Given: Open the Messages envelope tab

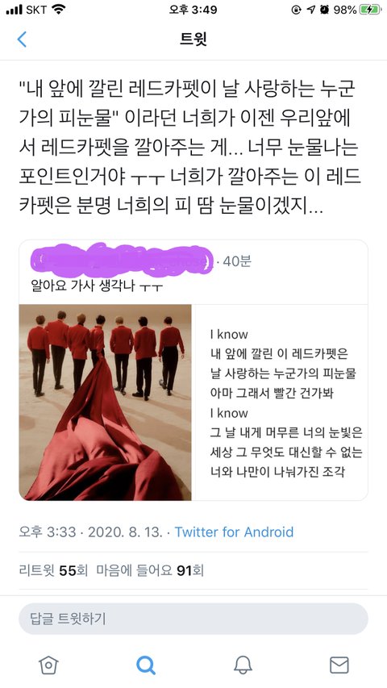Looking at the screenshot, I should point(339,665).
